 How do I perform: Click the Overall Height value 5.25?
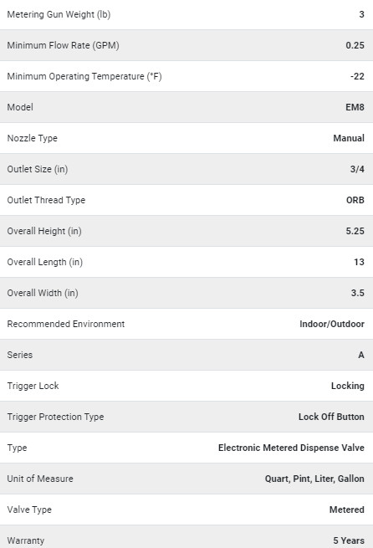coord(355,231)
